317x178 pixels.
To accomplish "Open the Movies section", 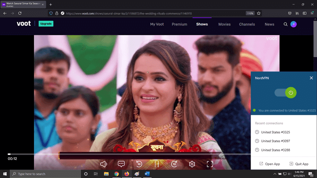I will pos(224,24).
